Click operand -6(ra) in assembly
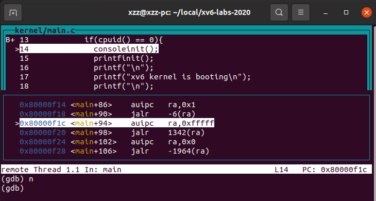Screen dimensions: 376x201 (x=182, y=114)
